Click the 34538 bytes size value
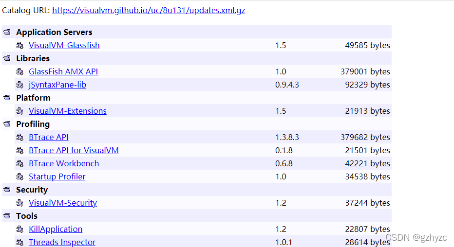Viewport: 454px width, 247px height. pos(367,176)
